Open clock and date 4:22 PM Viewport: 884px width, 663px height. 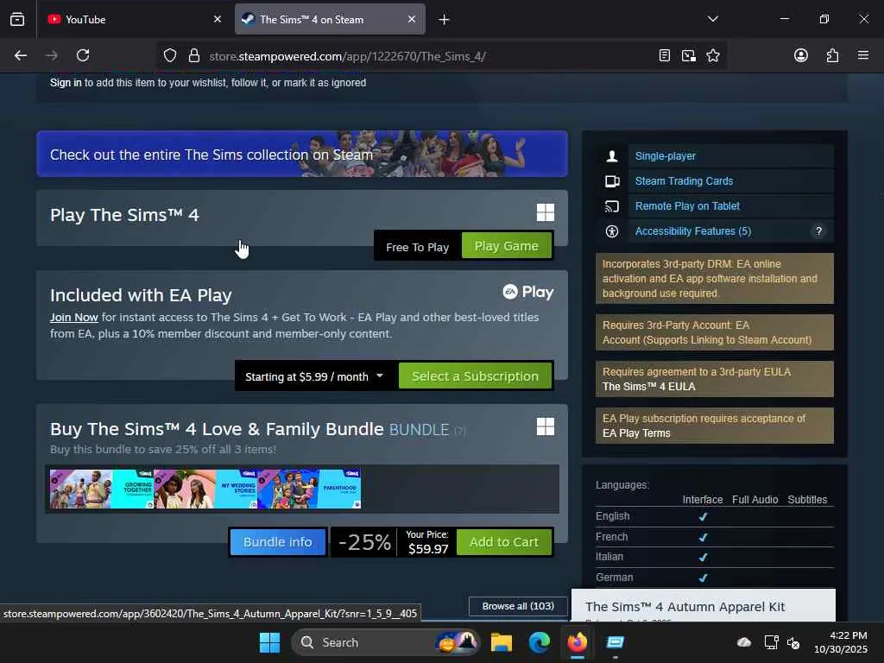click(x=840, y=642)
